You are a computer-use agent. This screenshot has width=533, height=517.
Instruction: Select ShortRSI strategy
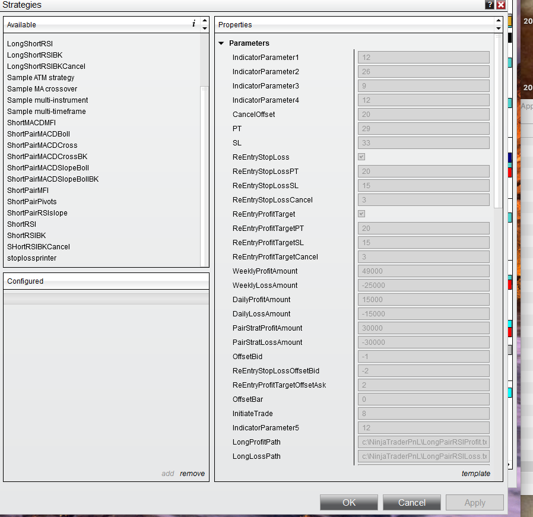(x=22, y=224)
